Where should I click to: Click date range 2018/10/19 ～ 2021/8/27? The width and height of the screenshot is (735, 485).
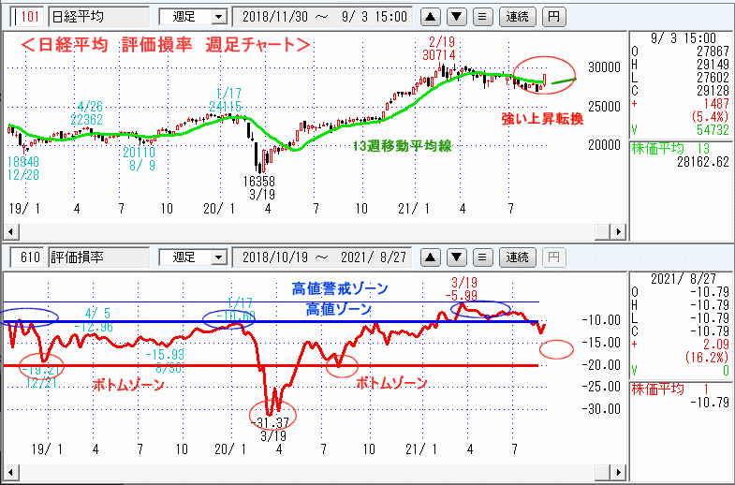pyautogui.click(x=322, y=257)
